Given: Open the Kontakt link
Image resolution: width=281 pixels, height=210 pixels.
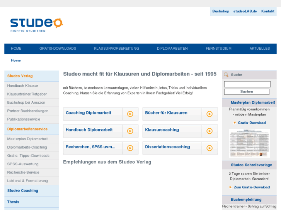Looking at the screenshot, I should pyautogui.click(x=268, y=11).
